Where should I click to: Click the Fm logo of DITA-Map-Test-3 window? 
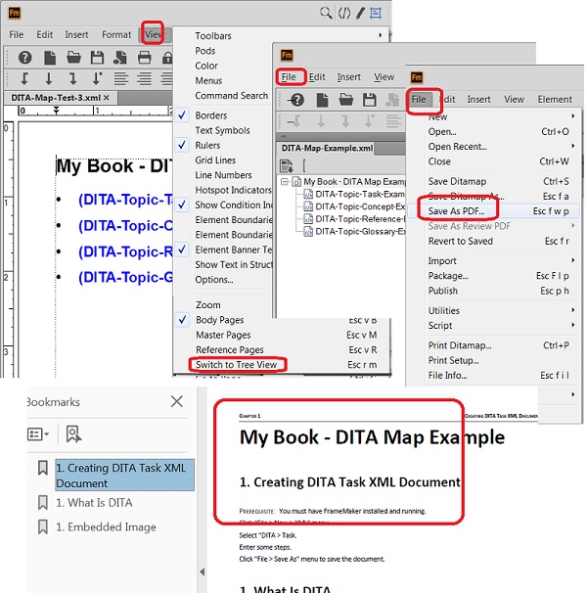(x=15, y=13)
